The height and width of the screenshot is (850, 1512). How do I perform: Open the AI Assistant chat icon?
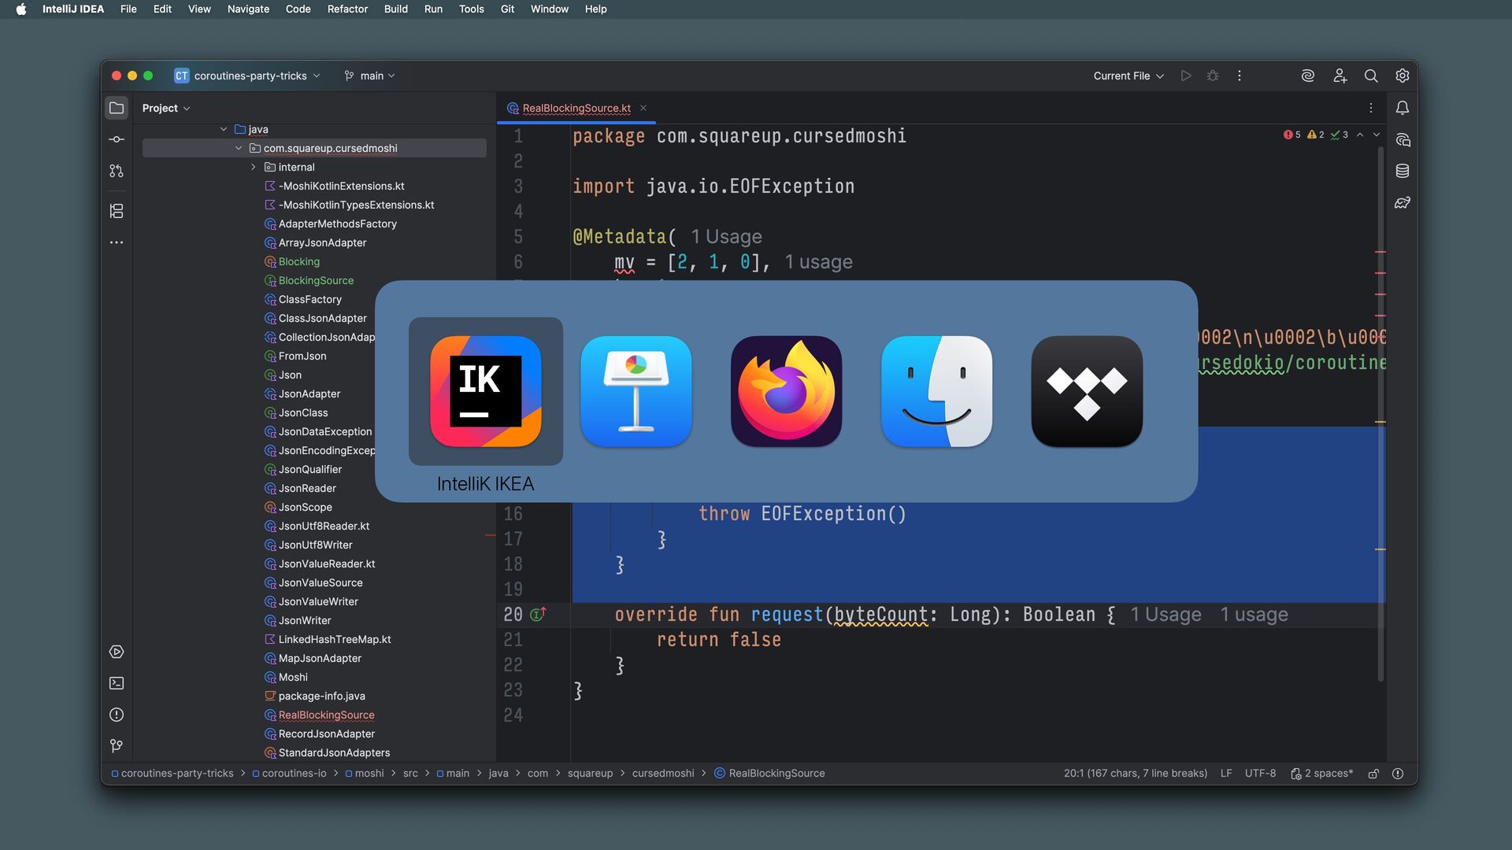click(1403, 140)
